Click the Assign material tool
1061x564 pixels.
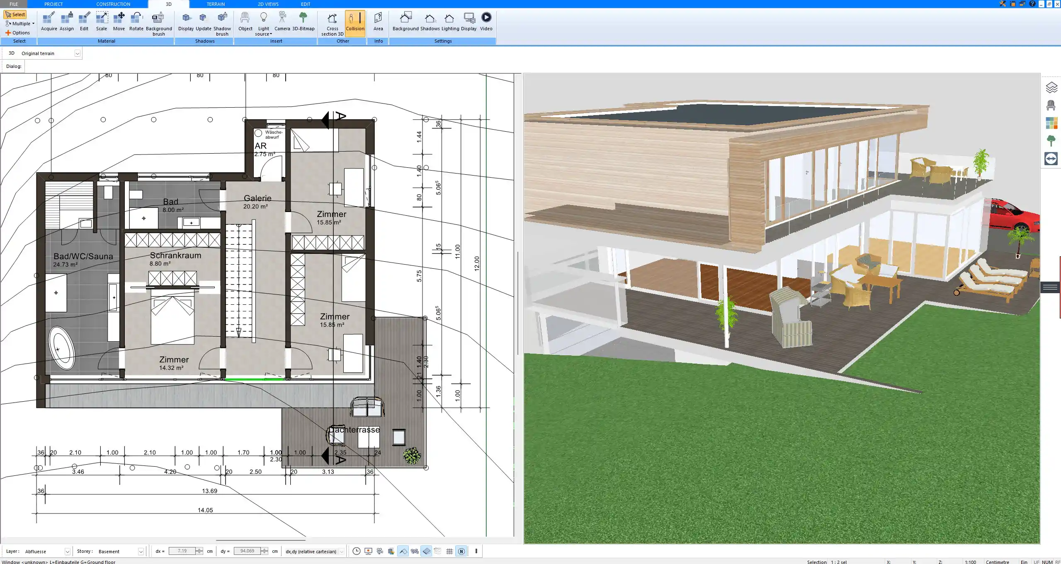(x=67, y=22)
